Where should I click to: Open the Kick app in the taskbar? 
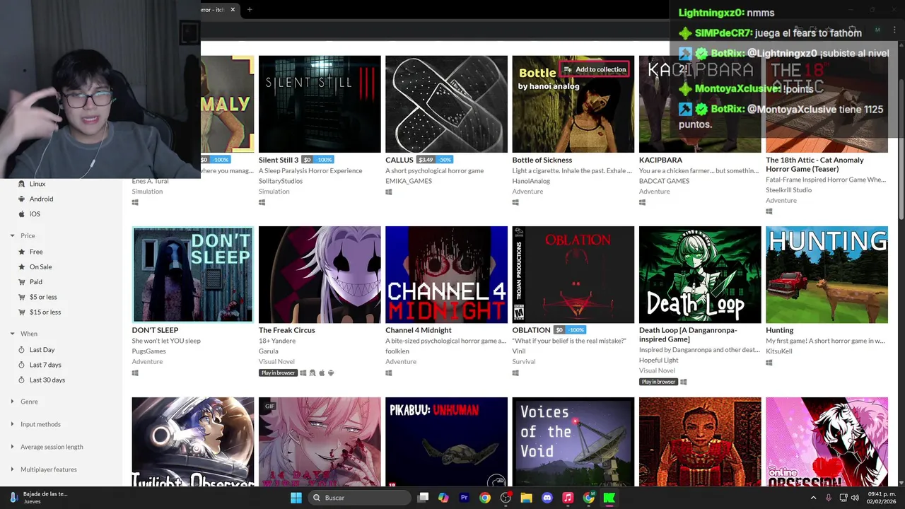tap(609, 498)
